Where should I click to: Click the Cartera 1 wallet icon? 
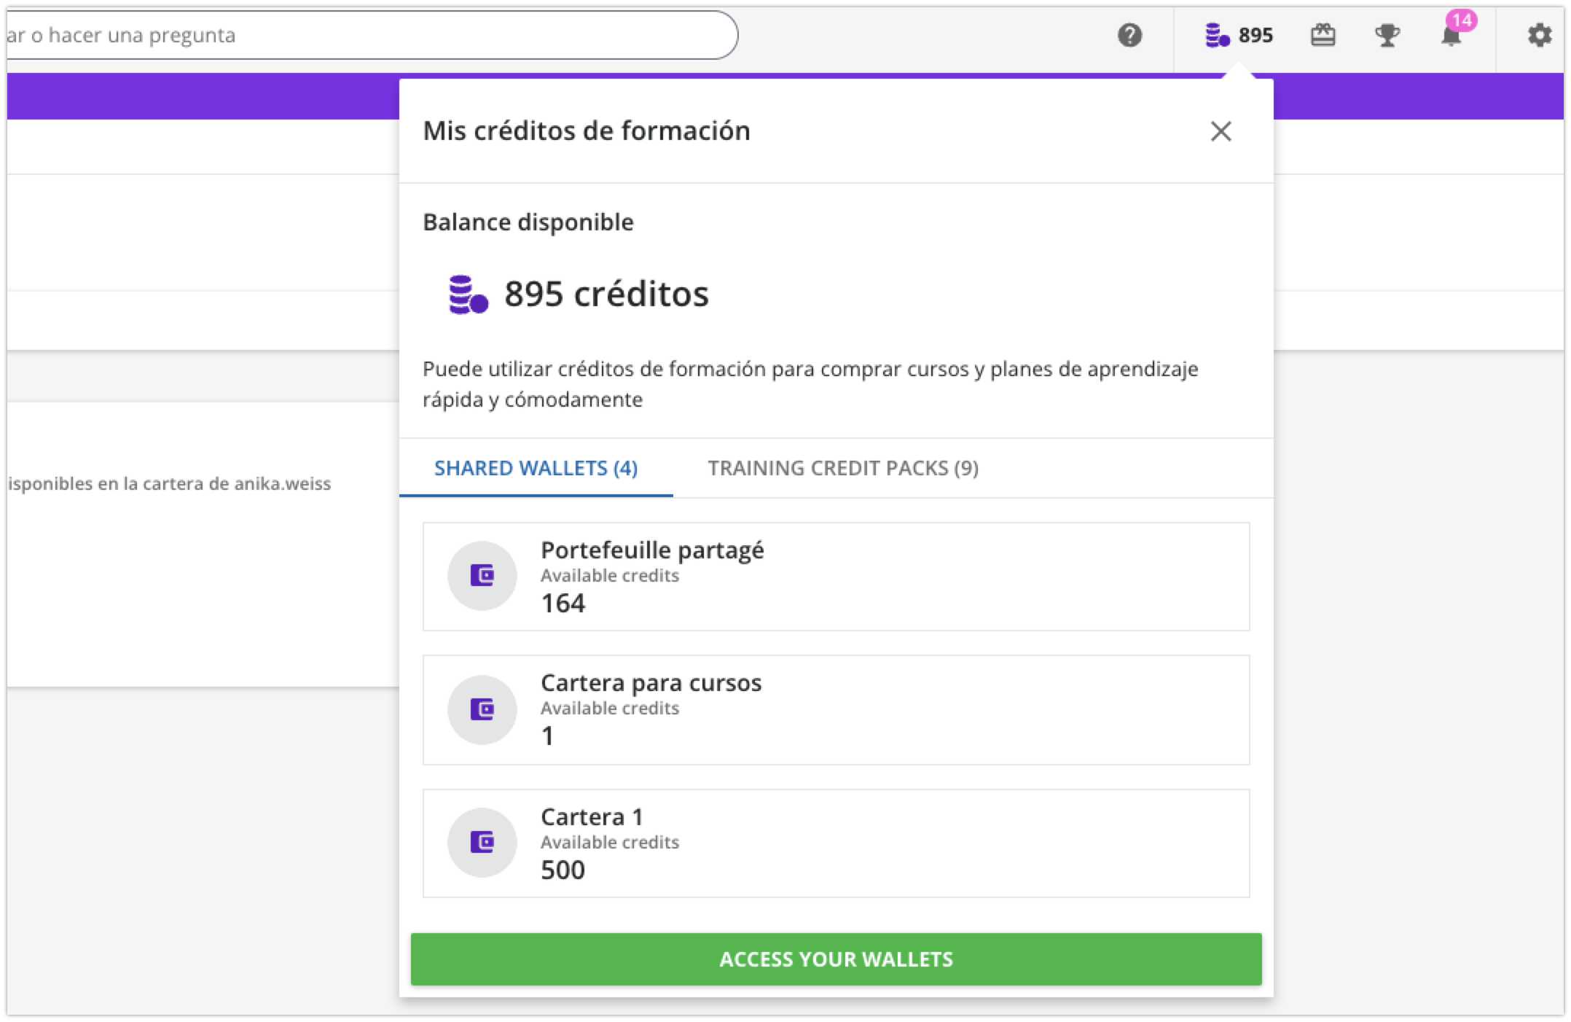[x=482, y=843]
